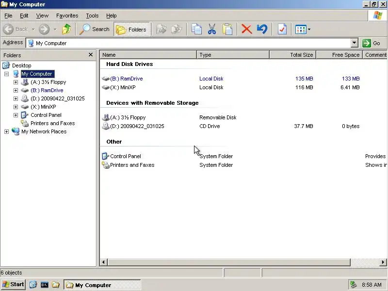Screen dimensions: 388x291
Task: Close the Folders pane
Action: click(x=91, y=55)
